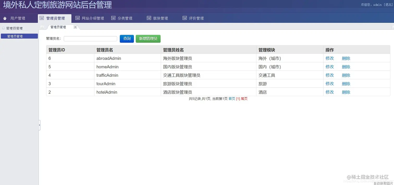Click 删除 on the hotelAdmin row
This screenshot has height=185, width=394.
tap(346, 92)
